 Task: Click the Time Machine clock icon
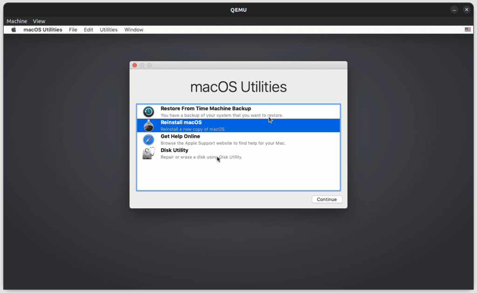coord(149,112)
